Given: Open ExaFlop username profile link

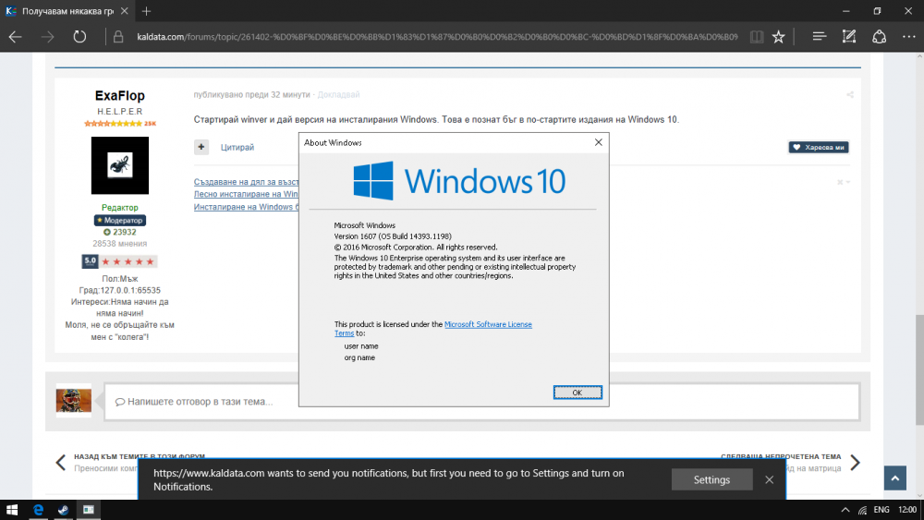Looking at the screenshot, I should point(119,95).
